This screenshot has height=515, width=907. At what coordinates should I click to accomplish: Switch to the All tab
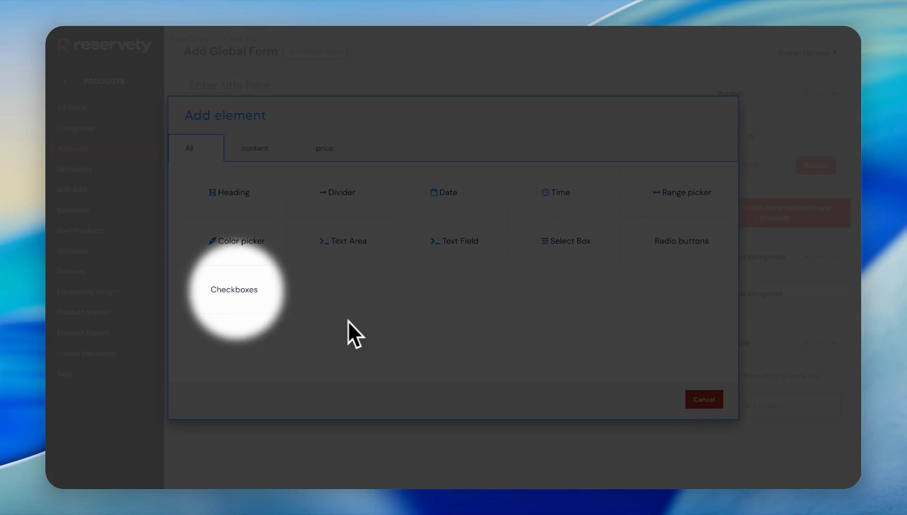190,148
